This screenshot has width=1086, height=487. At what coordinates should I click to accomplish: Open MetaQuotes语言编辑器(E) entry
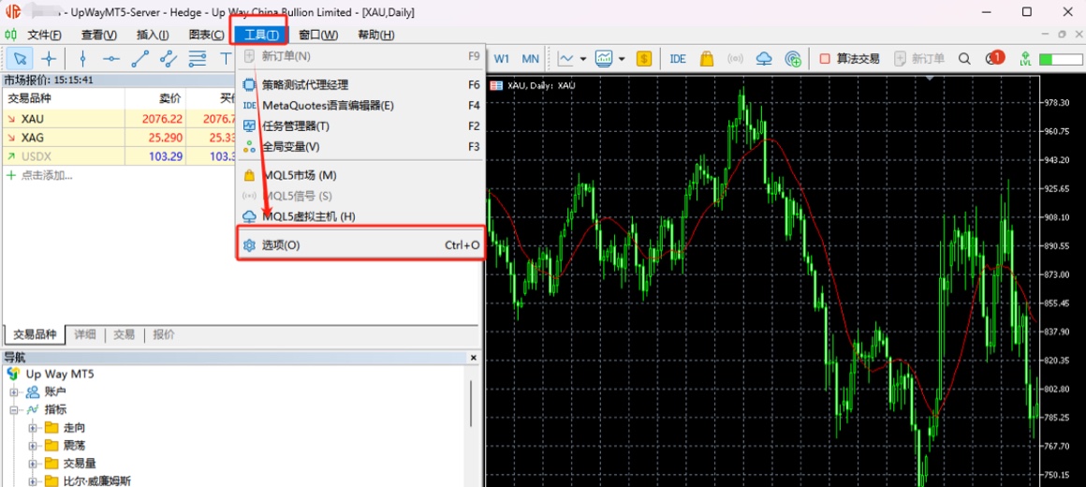point(360,105)
